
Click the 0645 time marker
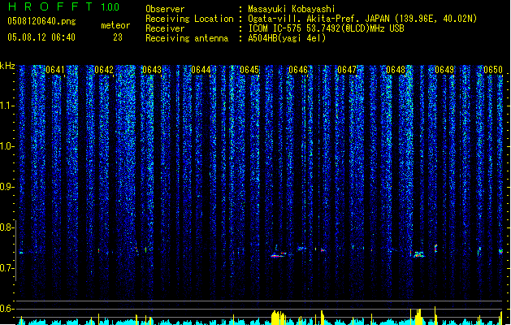pos(249,70)
